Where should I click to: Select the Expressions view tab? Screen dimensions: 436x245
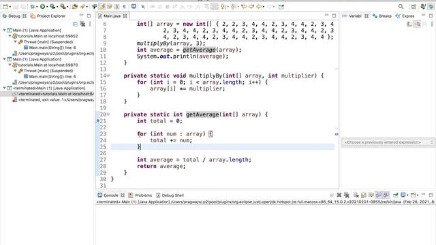click(x=405, y=16)
